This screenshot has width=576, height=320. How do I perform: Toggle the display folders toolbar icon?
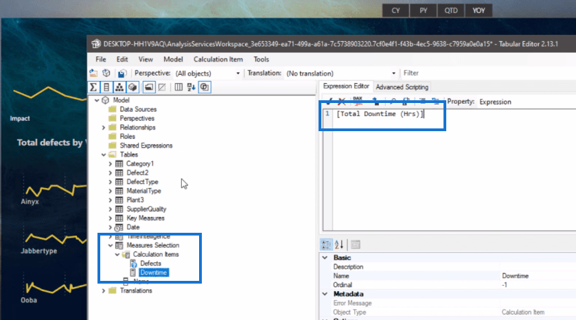[148, 87]
